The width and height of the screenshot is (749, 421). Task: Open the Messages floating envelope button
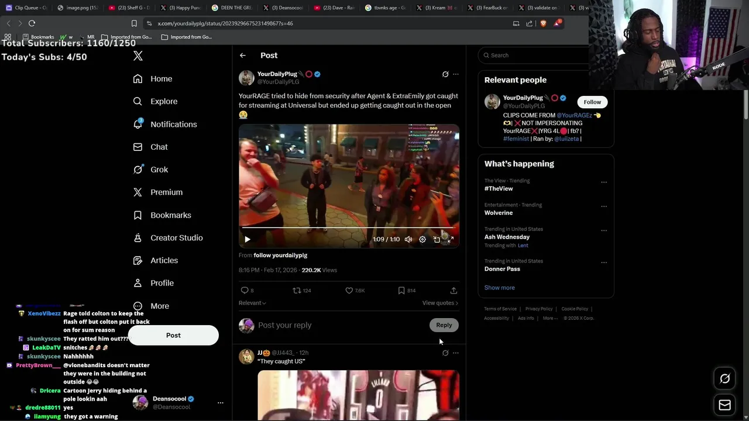coord(724,405)
